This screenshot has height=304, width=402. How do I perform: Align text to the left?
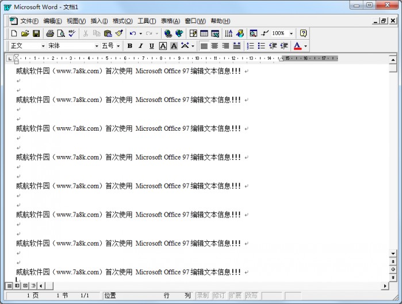pyautogui.click(x=204, y=46)
